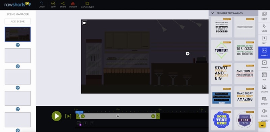Image resolution: width=270 pixels, height=132 pixels.
Task: Open FX below the first scene
Action: pyautogui.click(x=18, y=45)
